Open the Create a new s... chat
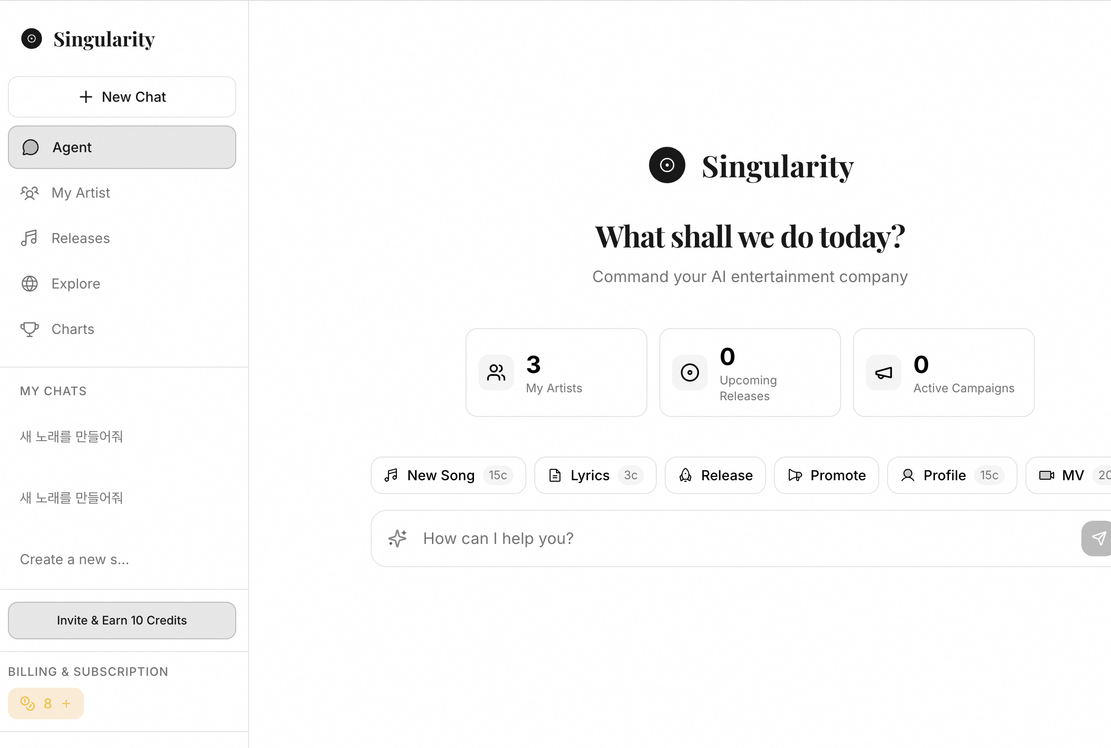1111x748 pixels. 75,559
